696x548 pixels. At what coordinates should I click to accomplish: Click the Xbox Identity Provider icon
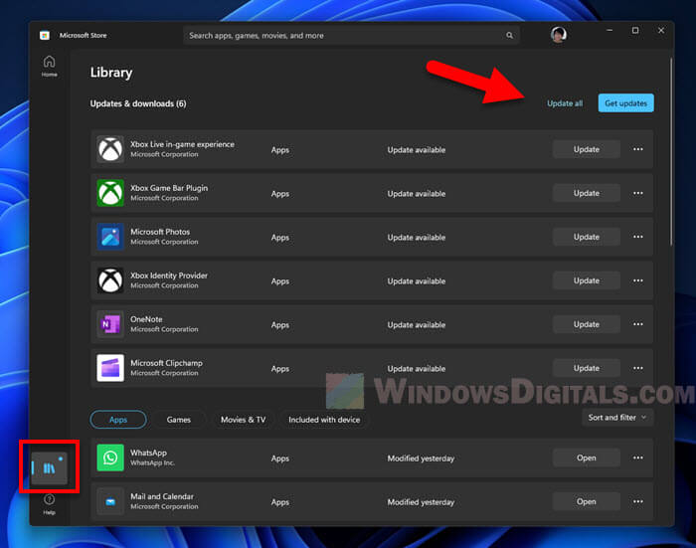coord(110,280)
